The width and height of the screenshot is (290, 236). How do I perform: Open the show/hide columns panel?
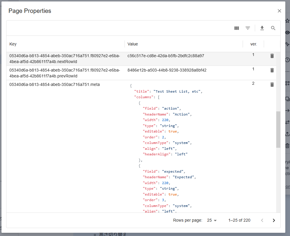pyautogui.click(x=237, y=28)
